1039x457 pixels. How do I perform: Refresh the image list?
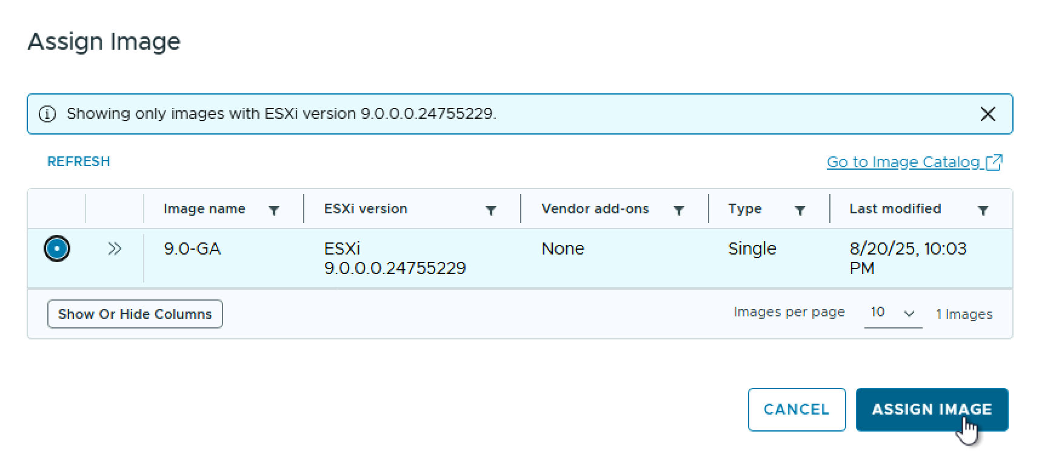point(79,162)
